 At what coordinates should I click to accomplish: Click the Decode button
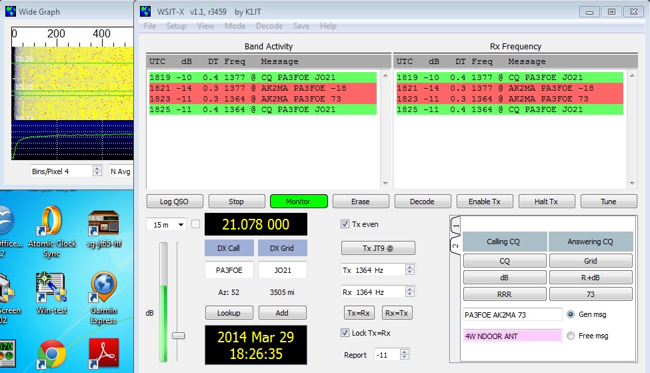(423, 202)
